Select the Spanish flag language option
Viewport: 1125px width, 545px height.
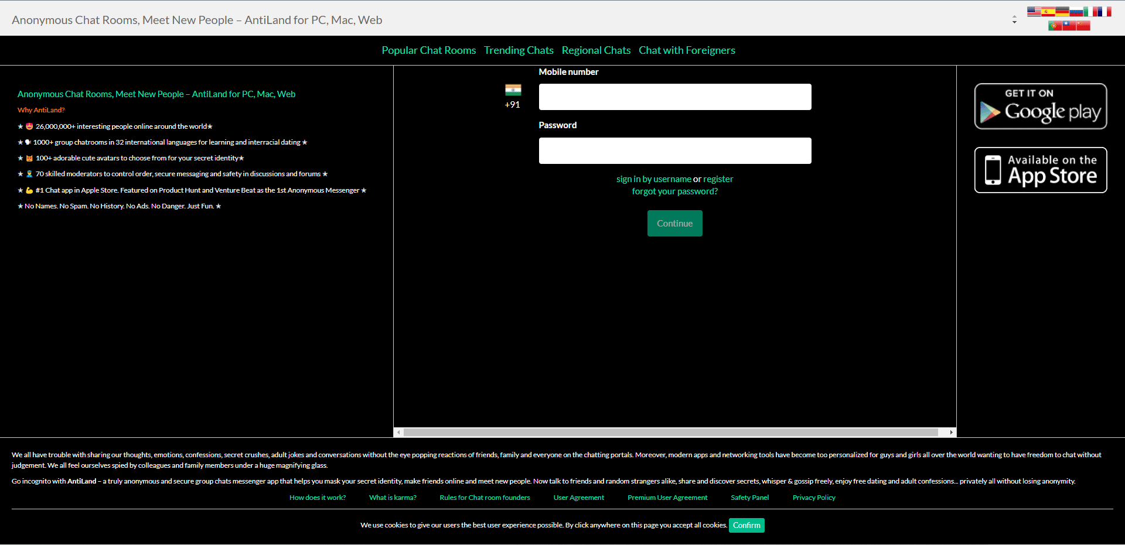1048,12
